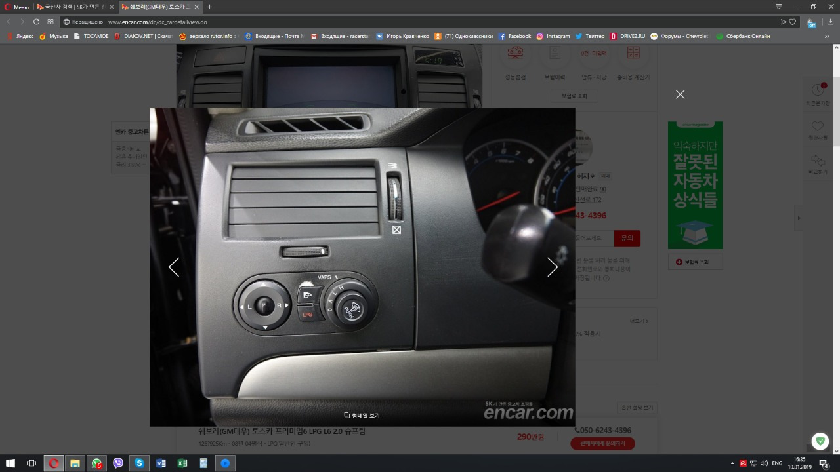Show the previous car photo
Image resolution: width=840 pixels, height=472 pixels.
click(x=174, y=267)
